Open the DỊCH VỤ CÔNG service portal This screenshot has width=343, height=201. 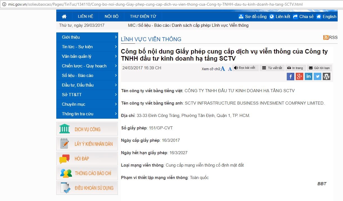(87, 129)
